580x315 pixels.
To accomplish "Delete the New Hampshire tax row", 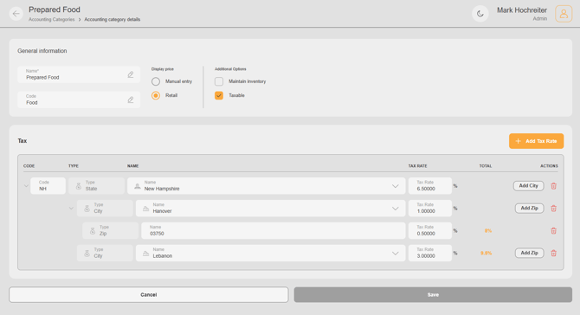I will coord(553,186).
